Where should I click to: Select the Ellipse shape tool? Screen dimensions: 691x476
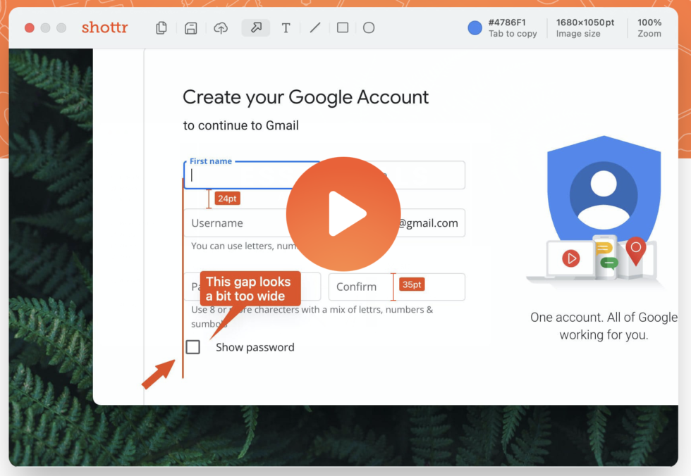(x=369, y=28)
